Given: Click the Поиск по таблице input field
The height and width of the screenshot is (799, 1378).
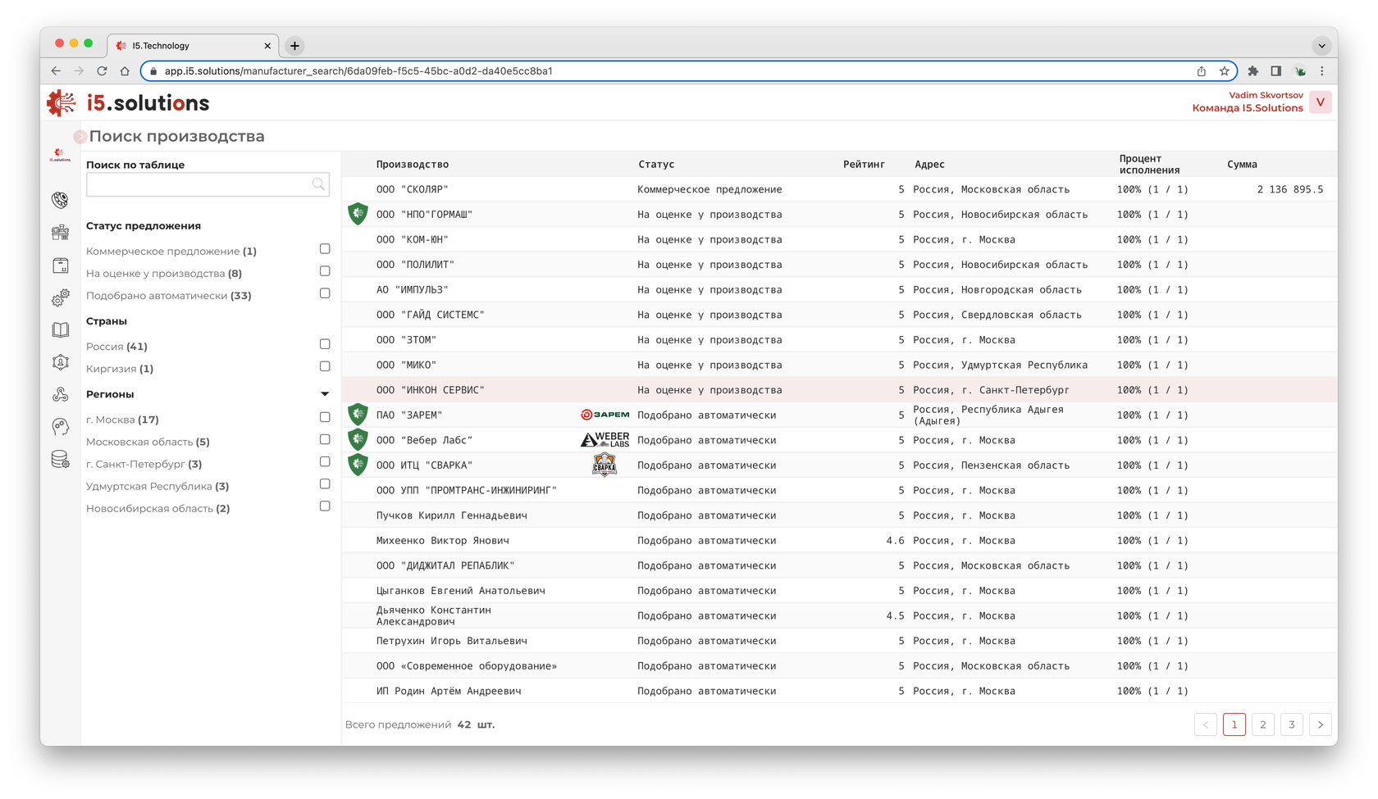Looking at the screenshot, I should pos(208,184).
